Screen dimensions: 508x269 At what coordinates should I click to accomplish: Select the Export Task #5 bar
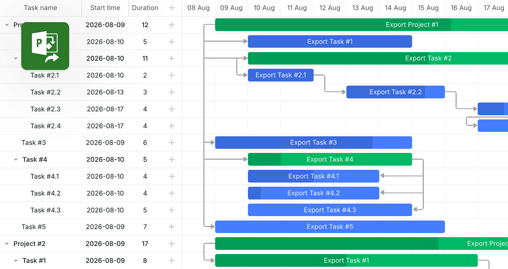(330, 227)
